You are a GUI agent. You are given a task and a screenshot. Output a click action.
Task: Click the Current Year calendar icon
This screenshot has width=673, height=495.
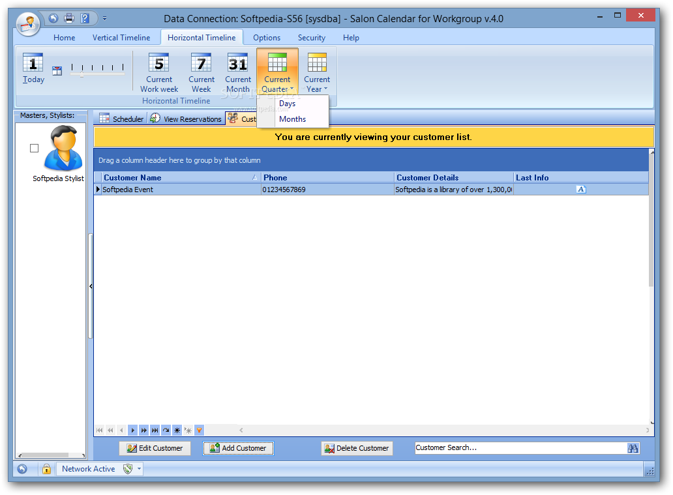pos(317,63)
